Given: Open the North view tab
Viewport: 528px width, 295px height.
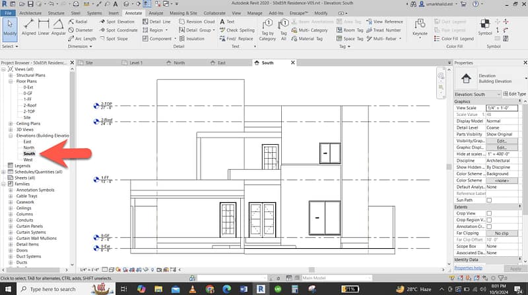Looking at the screenshot, I should 179,63.
